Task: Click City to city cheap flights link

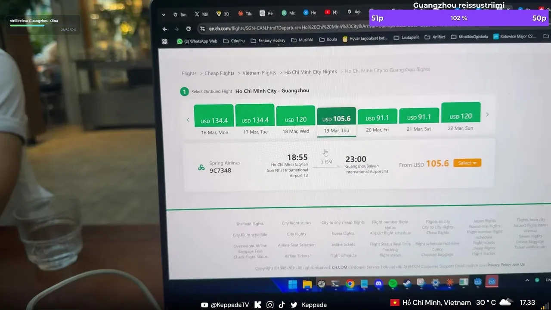Action: point(343,223)
